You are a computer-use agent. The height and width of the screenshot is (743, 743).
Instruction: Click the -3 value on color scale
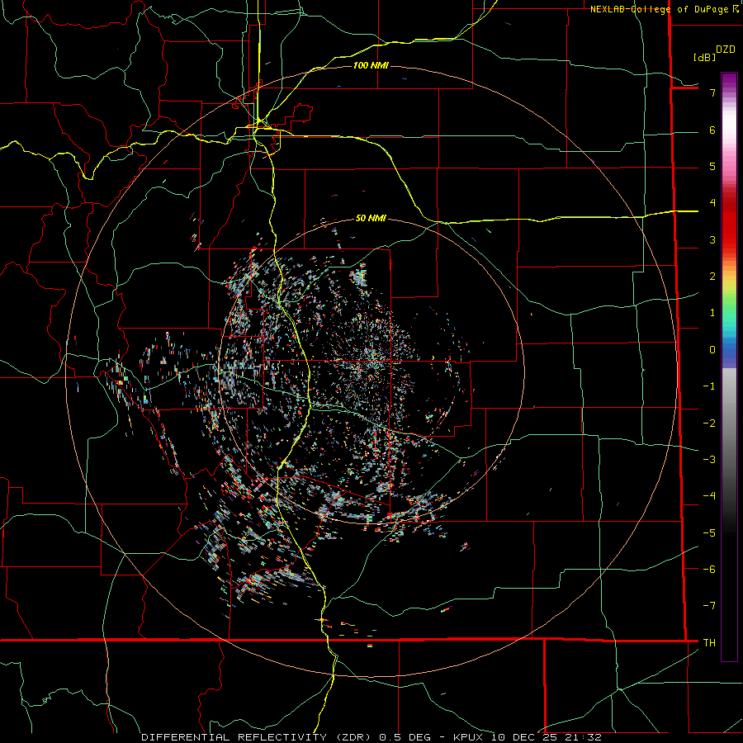pos(709,459)
